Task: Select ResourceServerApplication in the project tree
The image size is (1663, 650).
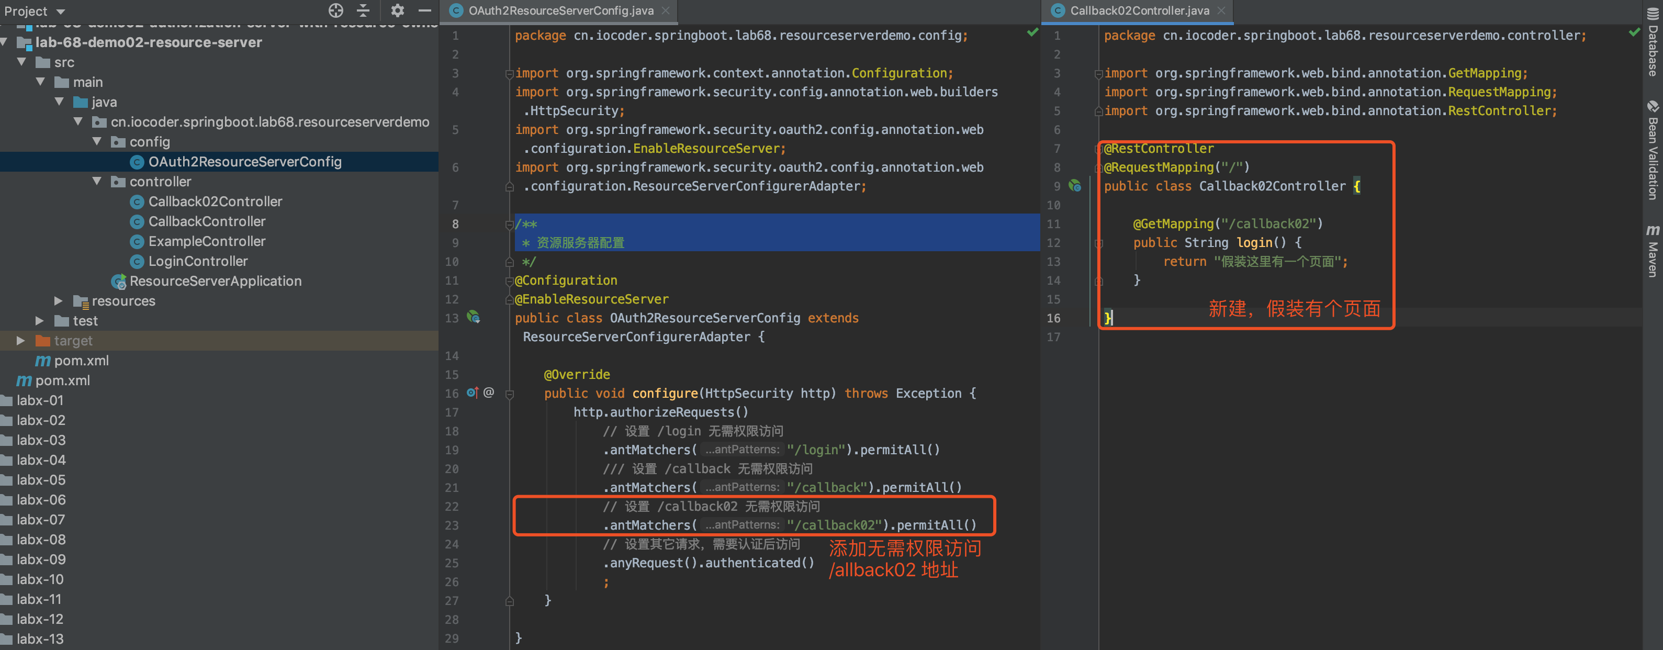Action: pos(215,281)
